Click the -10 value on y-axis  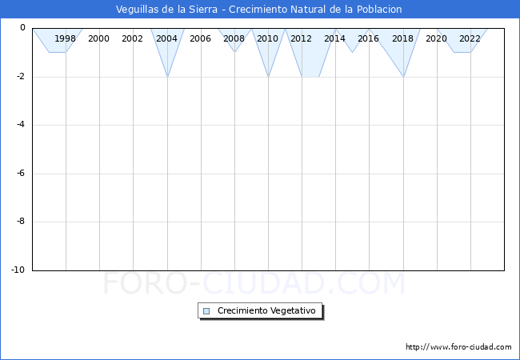click(18, 270)
